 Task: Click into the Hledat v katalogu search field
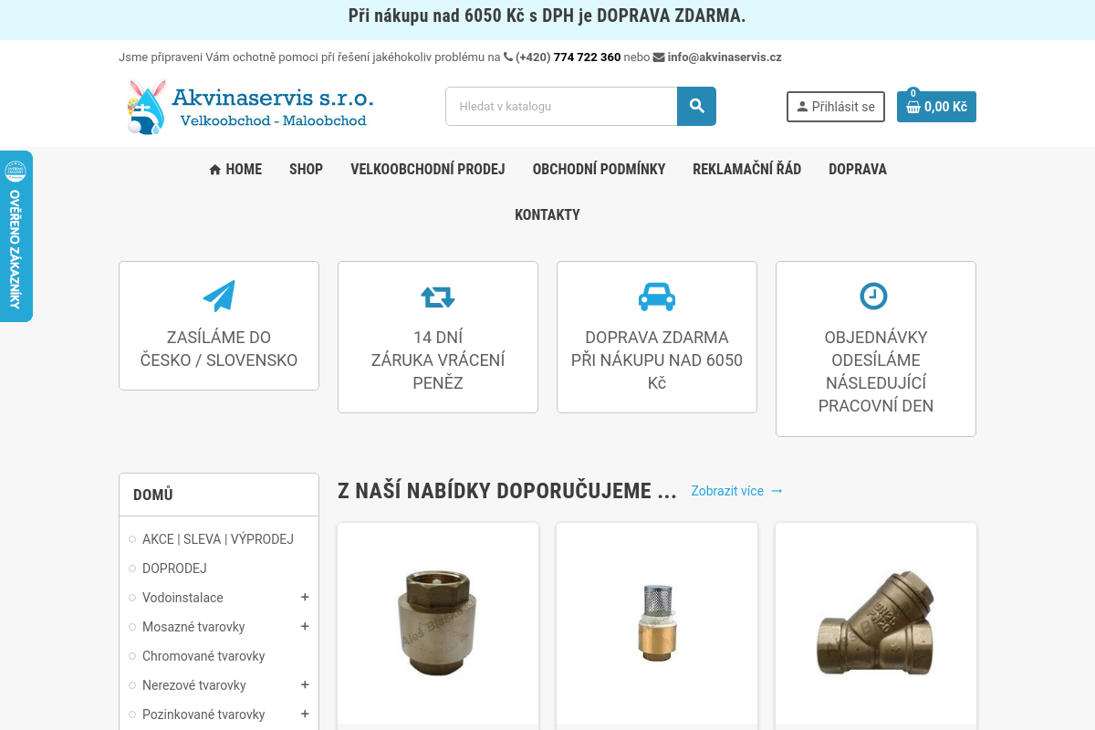point(560,106)
